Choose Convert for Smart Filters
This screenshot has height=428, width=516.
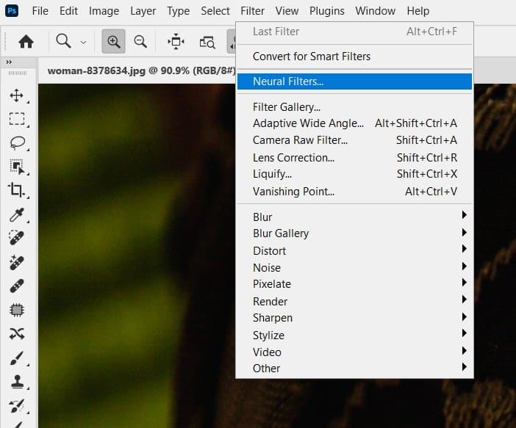pyautogui.click(x=354, y=57)
